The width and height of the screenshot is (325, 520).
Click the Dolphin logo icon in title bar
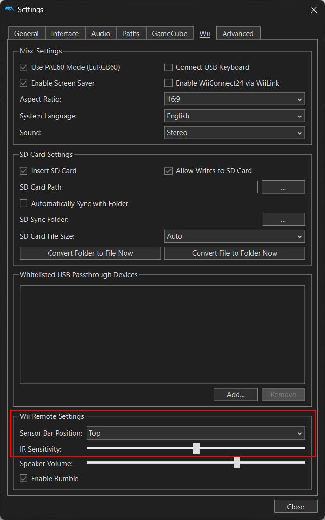10,9
